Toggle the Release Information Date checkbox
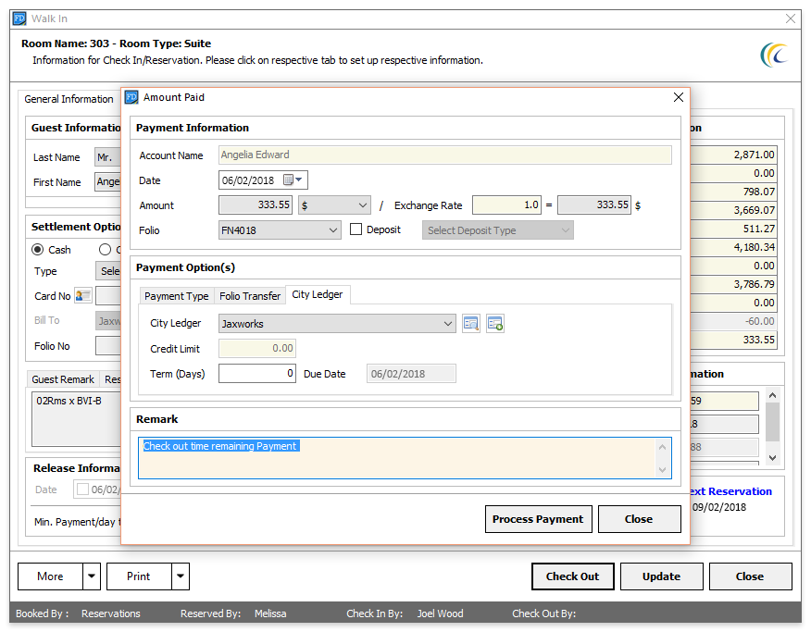 [x=82, y=489]
